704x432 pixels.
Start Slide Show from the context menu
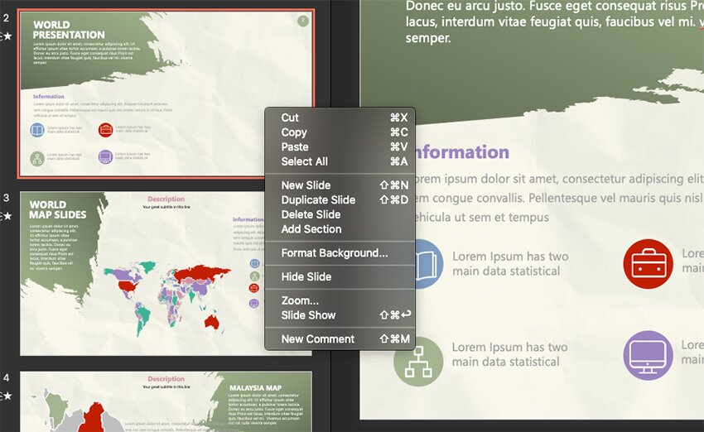coord(308,315)
